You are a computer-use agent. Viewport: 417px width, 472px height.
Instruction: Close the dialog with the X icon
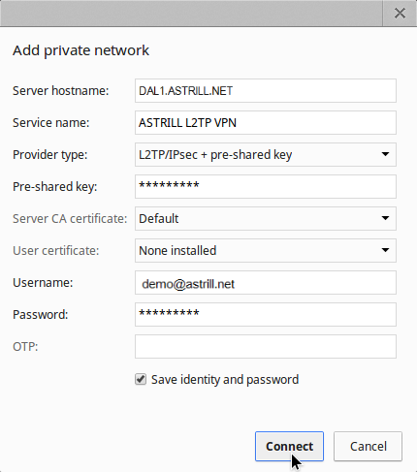(400, 14)
